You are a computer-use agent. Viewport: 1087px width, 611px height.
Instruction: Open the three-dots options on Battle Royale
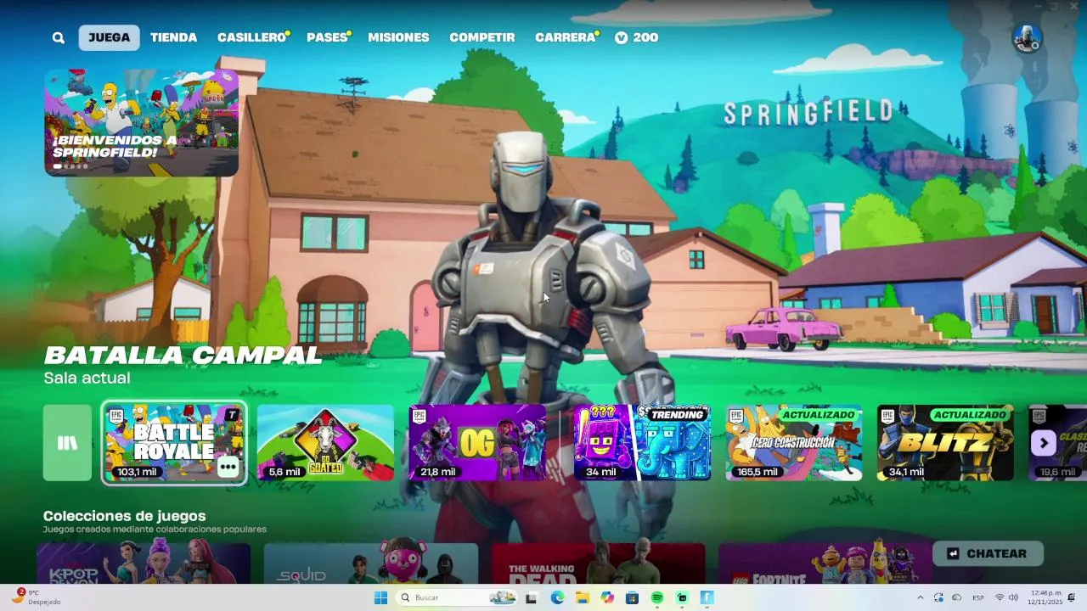(228, 467)
